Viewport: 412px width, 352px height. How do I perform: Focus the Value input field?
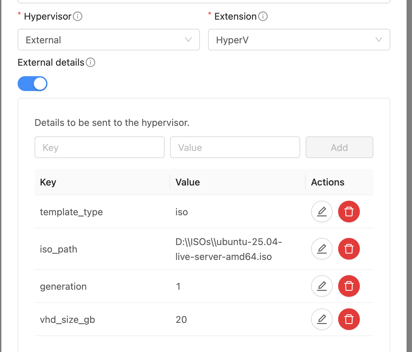[x=235, y=148]
